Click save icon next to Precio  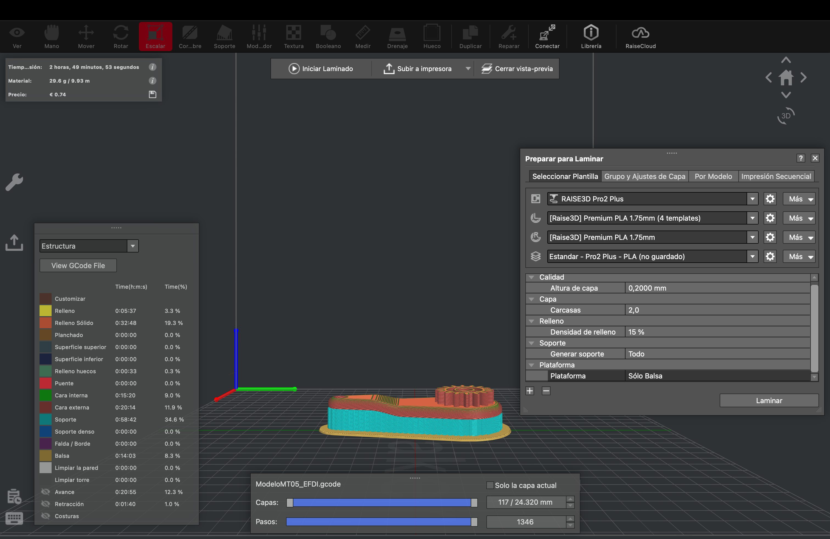click(152, 94)
